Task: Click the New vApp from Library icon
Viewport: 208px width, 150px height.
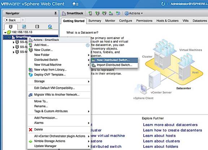Action: (30, 70)
